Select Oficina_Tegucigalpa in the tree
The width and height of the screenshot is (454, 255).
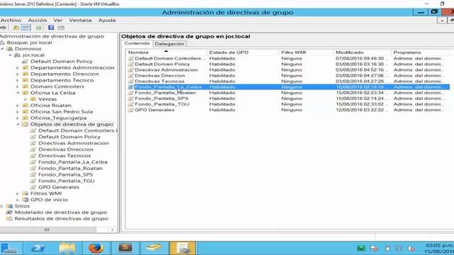tap(58, 118)
